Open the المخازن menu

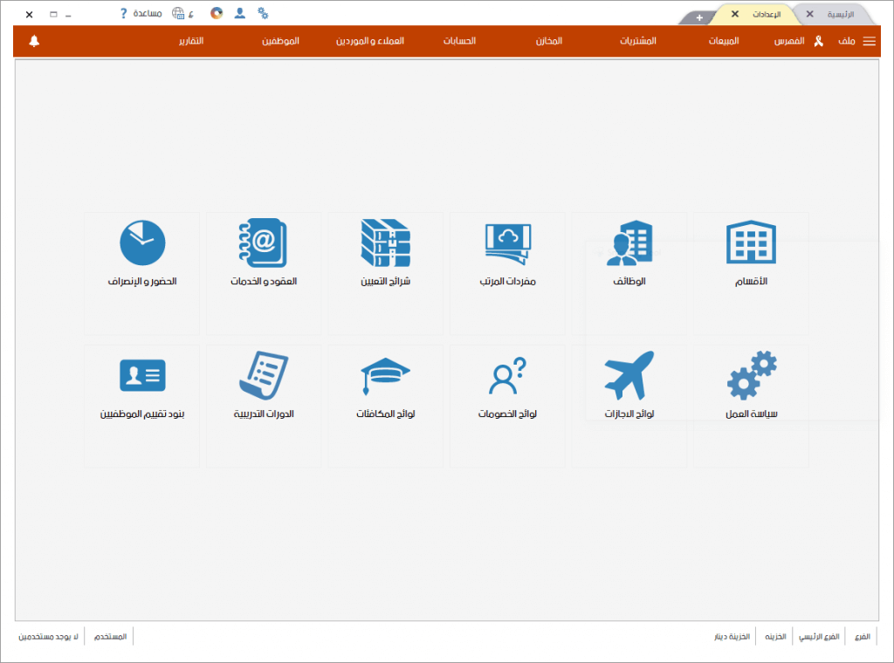549,41
